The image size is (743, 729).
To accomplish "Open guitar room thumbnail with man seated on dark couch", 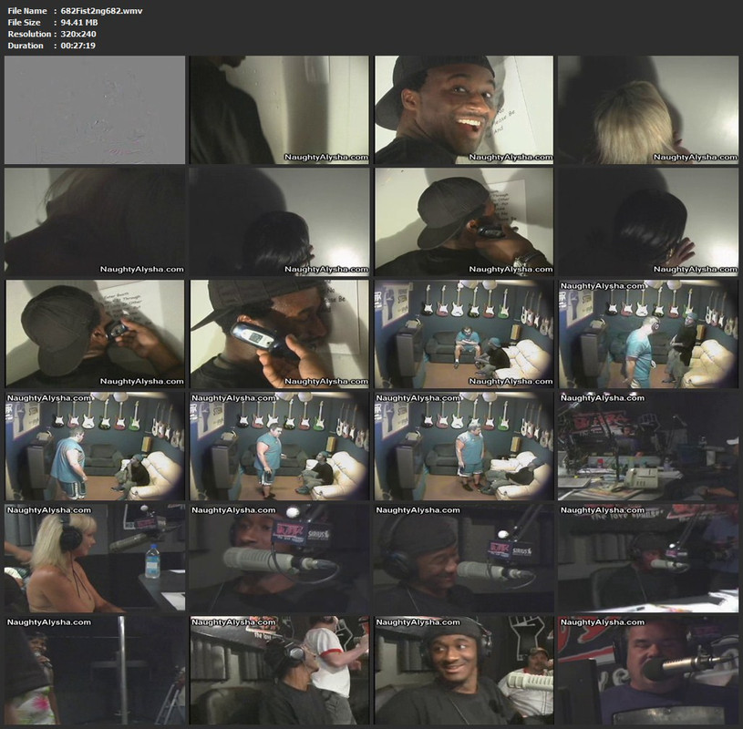I will click(x=464, y=334).
